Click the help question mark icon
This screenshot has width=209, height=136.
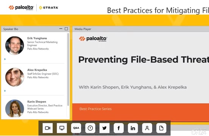pyautogui.click(x=90, y=128)
